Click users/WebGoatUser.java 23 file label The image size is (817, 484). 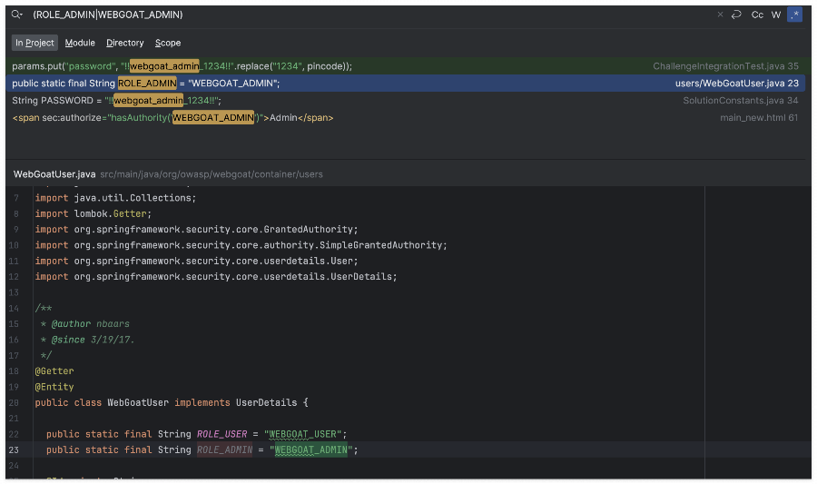pyautogui.click(x=737, y=84)
